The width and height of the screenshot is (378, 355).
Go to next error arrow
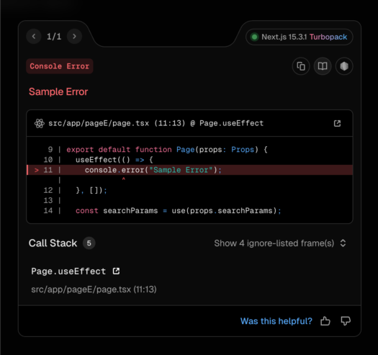[x=74, y=37]
